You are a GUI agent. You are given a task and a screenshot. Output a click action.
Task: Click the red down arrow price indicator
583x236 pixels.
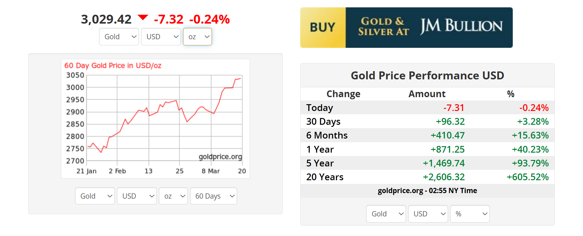click(x=143, y=17)
